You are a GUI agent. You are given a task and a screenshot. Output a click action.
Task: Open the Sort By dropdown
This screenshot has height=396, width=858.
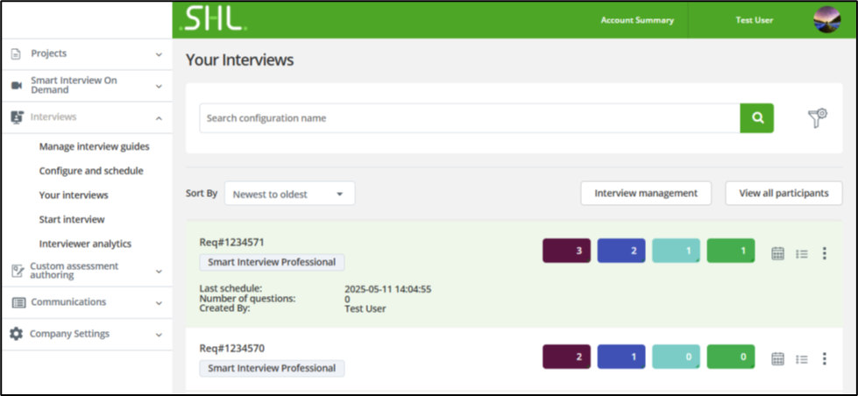289,194
